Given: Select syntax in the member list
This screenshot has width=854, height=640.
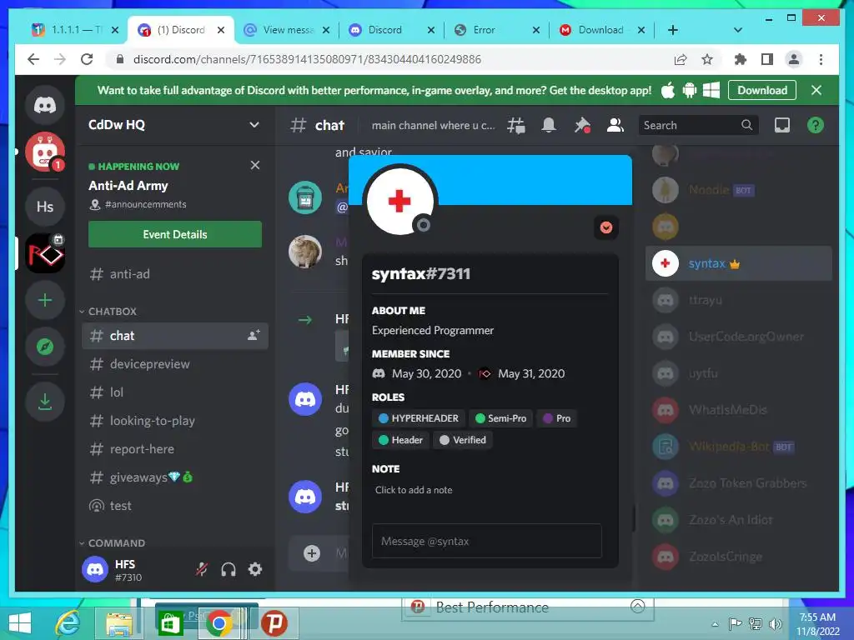Looking at the screenshot, I should pos(739,263).
